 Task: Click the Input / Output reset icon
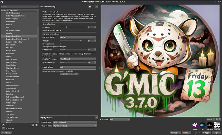[97, 118]
